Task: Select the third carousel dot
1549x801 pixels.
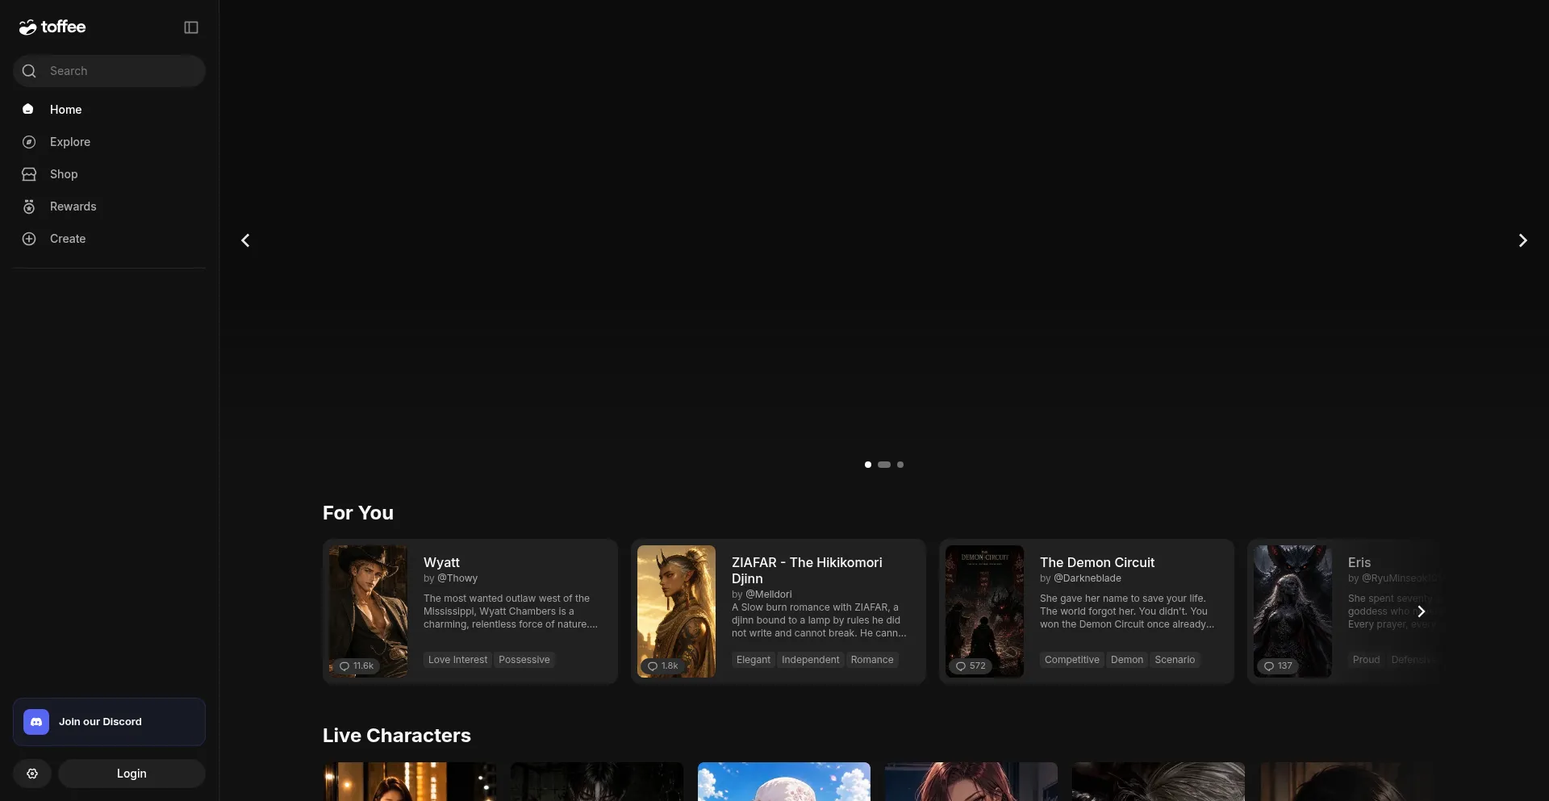Action: [900, 465]
